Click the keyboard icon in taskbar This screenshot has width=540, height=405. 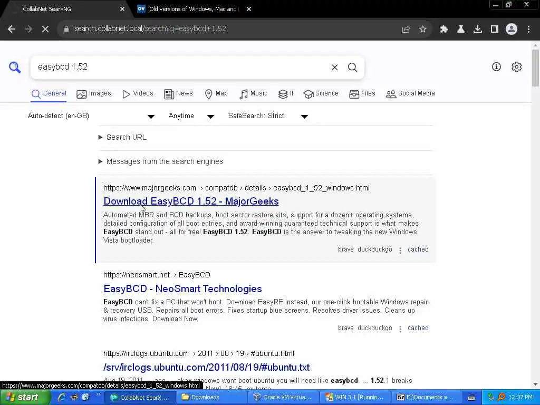[x=471, y=398]
